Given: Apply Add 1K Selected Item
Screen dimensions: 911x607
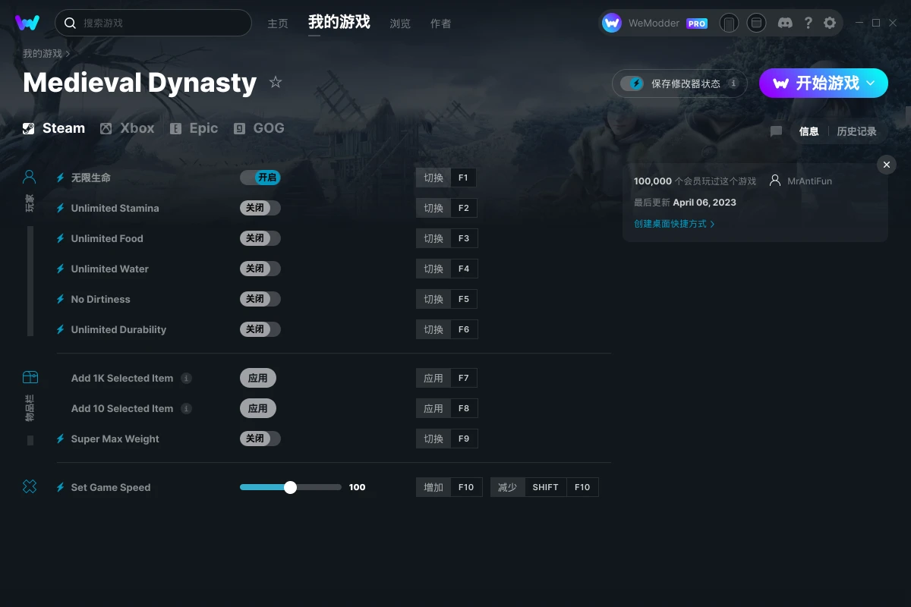Looking at the screenshot, I should point(258,378).
